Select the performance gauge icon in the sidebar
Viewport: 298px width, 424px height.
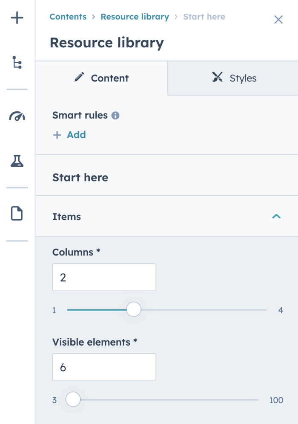[x=16, y=116]
